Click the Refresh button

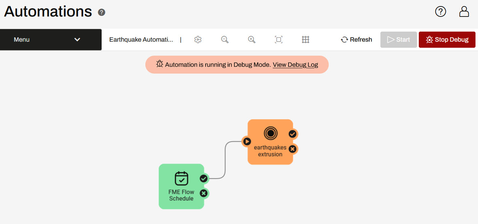(x=356, y=39)
